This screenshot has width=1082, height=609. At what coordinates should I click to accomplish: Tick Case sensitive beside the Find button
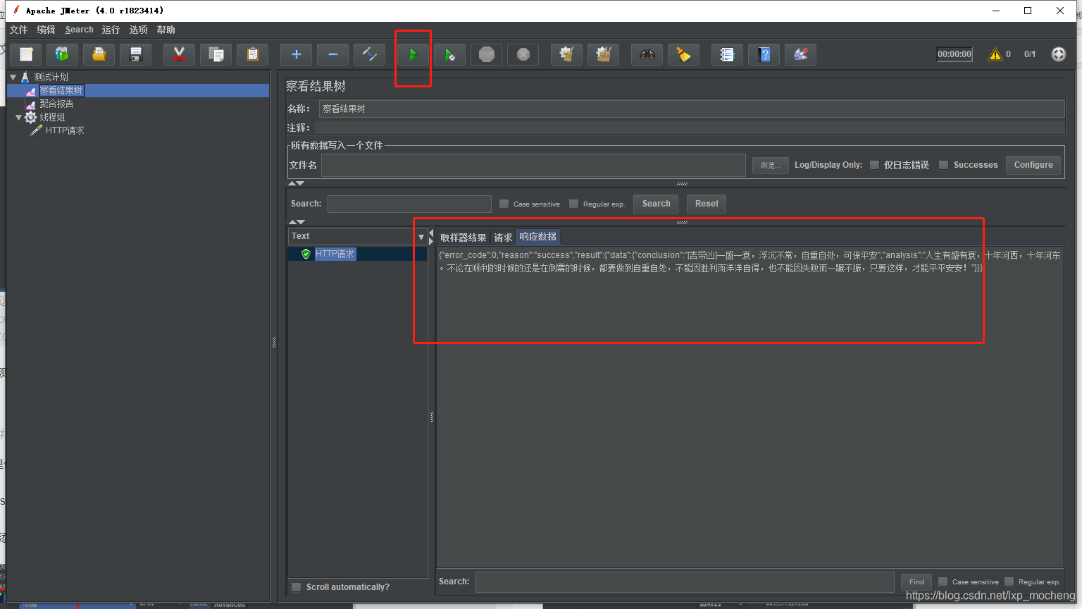[x=943, y=582]
